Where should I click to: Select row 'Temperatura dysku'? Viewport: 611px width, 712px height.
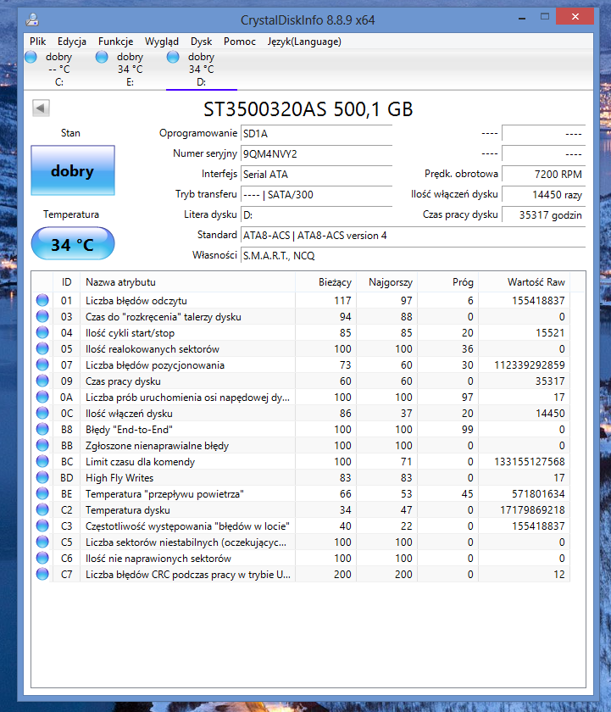(301, 510)
